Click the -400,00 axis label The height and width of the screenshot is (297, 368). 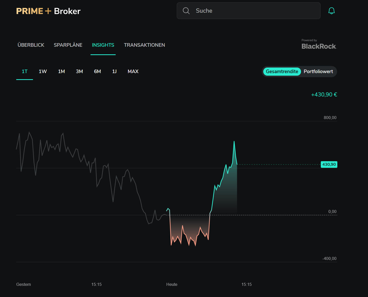coord(329,258)
